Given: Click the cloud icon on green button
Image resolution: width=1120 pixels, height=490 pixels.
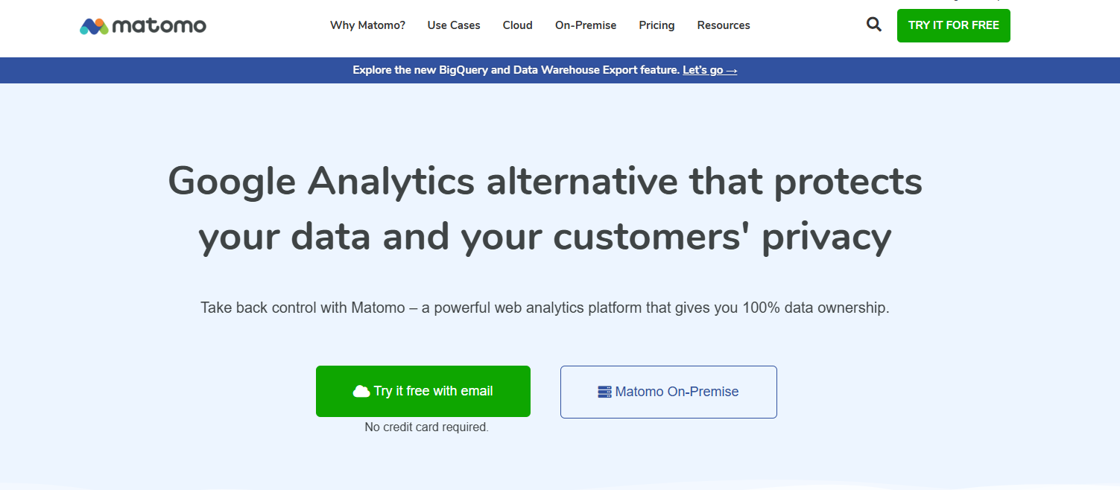Looking at the screenshot, I should pos(361,392).
